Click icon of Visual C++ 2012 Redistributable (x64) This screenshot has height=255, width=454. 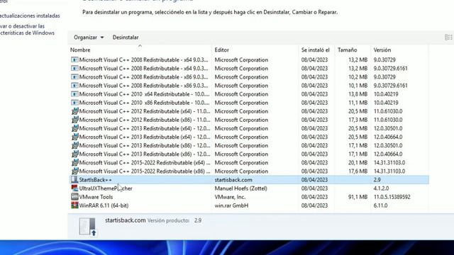(x=74, y=111)
